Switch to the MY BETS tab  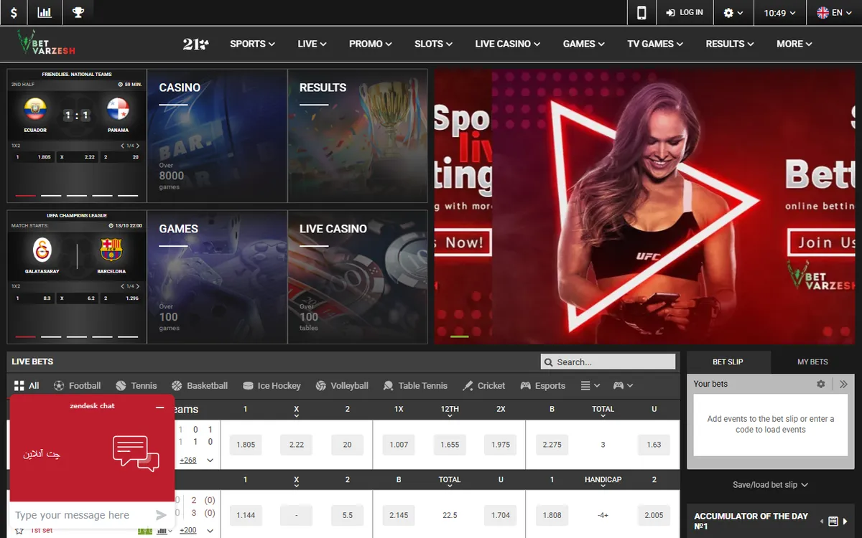812,362
